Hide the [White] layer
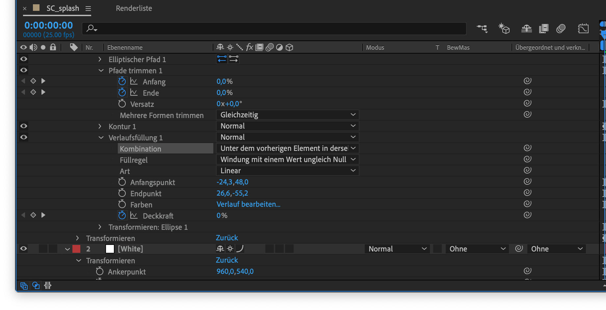This screenshot has height=310, width=606. (x=23, y=249)
